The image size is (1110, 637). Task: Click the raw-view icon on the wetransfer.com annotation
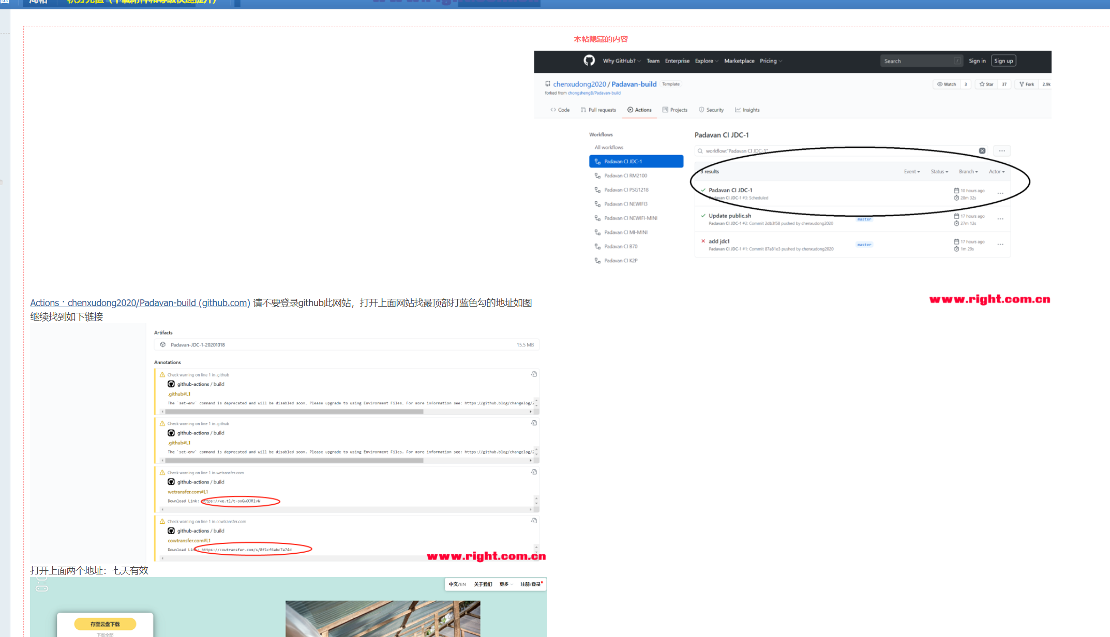[534, 472]
